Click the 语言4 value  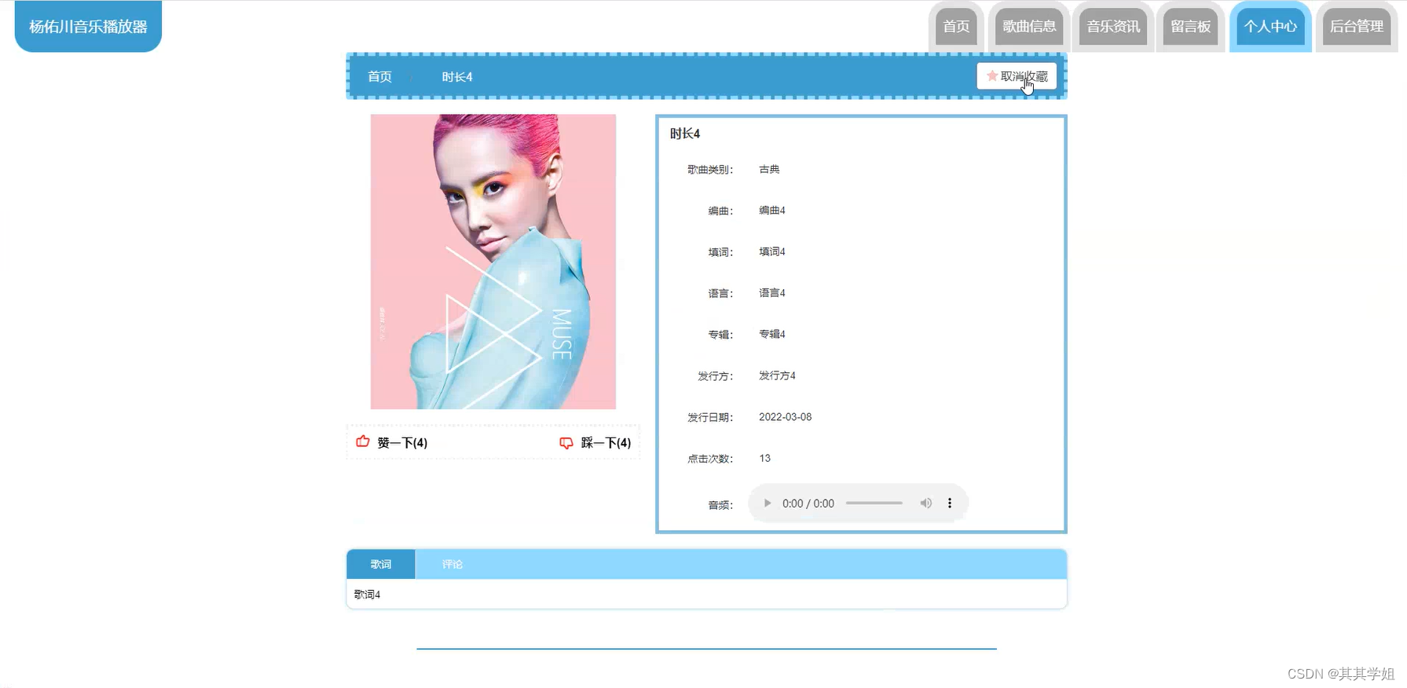tap(772, 293)
